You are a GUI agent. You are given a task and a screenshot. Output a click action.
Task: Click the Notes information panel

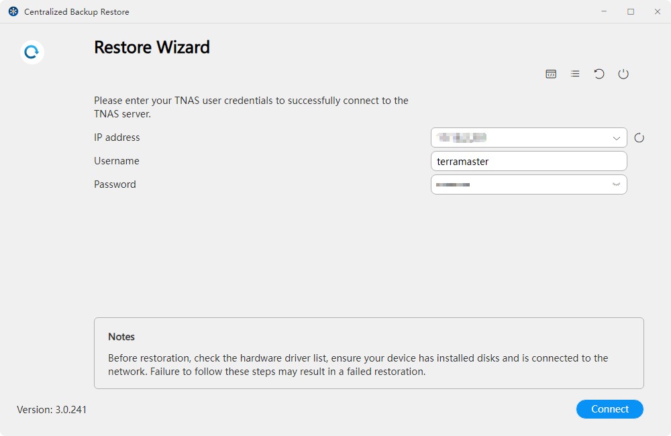coord(368,353)
